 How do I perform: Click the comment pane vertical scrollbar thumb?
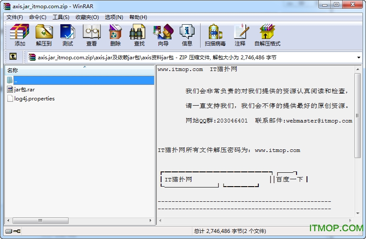358,116
